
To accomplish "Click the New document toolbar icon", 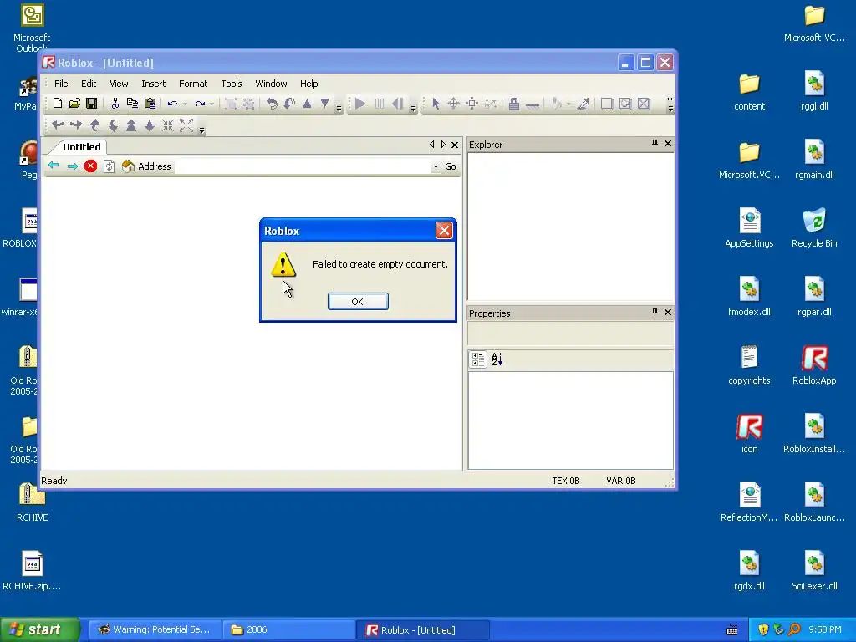I will (x=58, y=104).
